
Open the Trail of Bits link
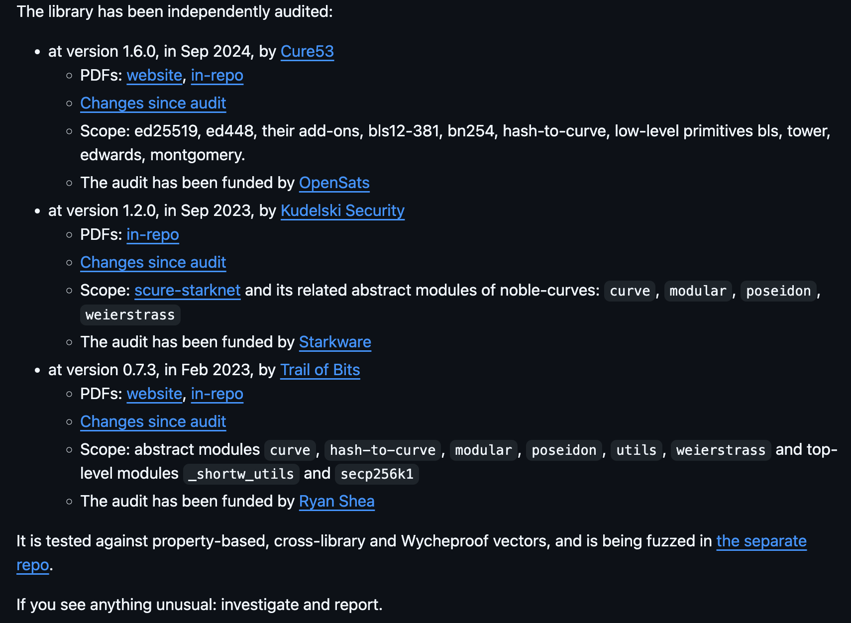[320, 370]
